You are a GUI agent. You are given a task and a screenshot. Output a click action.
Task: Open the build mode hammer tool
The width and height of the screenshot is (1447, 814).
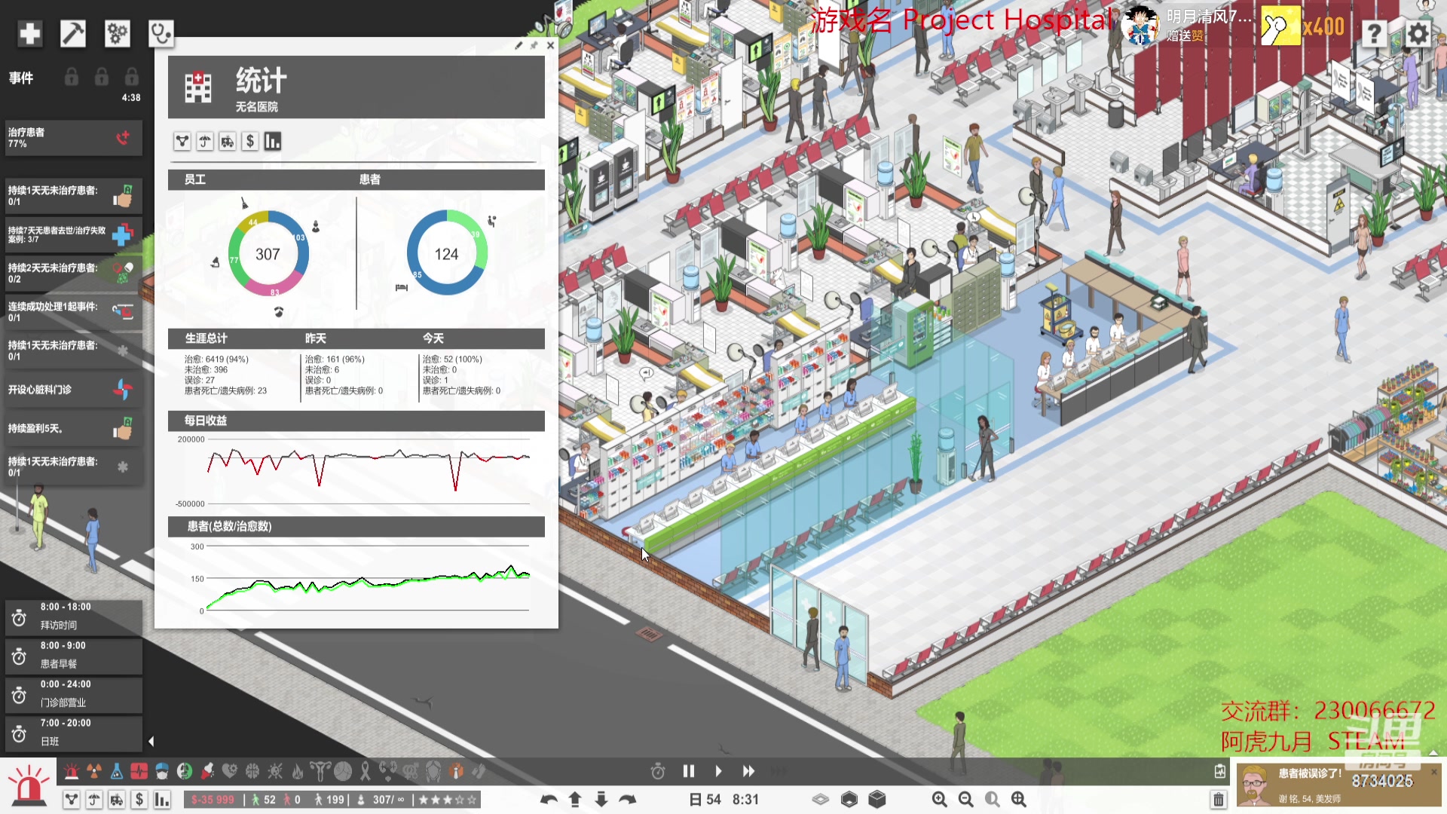pos(73,33)
